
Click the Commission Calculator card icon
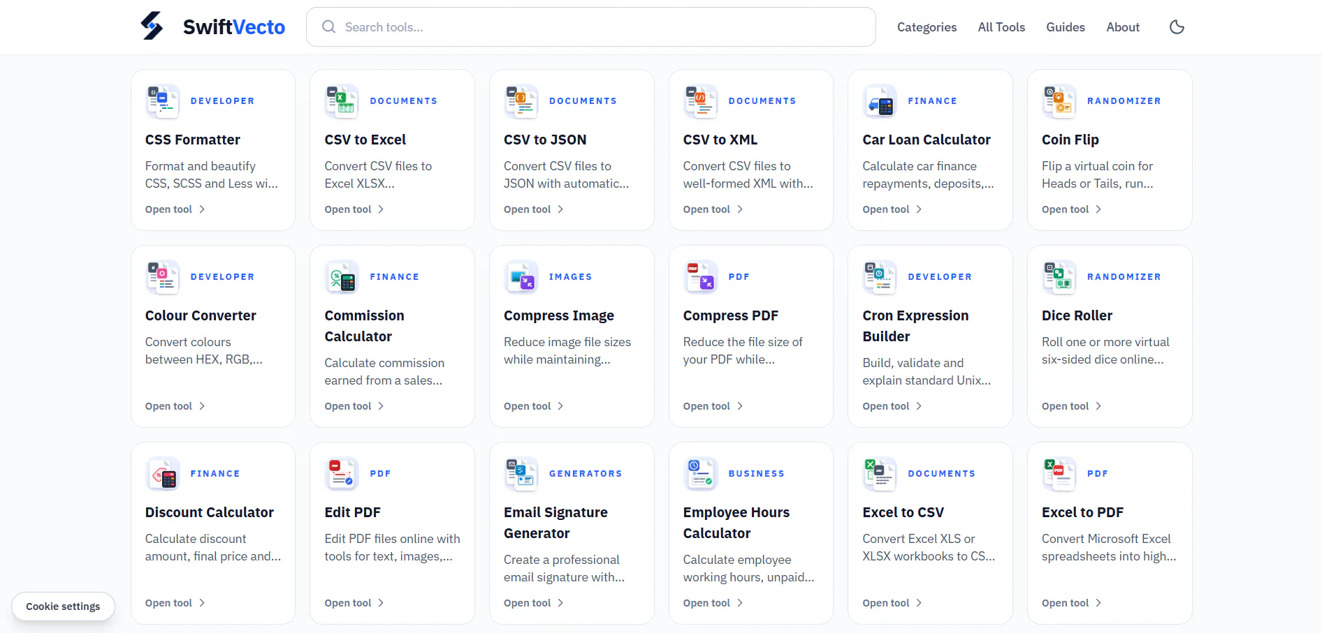342,277
